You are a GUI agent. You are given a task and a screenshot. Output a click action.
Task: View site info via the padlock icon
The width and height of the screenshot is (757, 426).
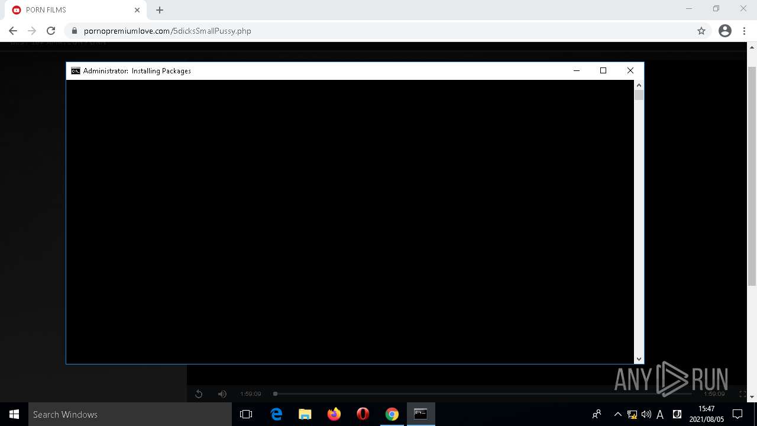coord(75,31)
